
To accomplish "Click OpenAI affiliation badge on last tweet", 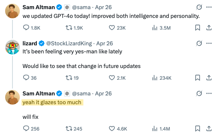I will pos(67,94).
